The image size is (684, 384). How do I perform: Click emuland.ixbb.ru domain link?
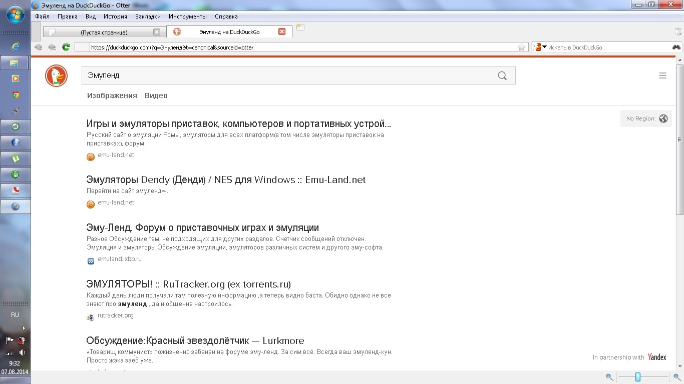pos(120,259)
